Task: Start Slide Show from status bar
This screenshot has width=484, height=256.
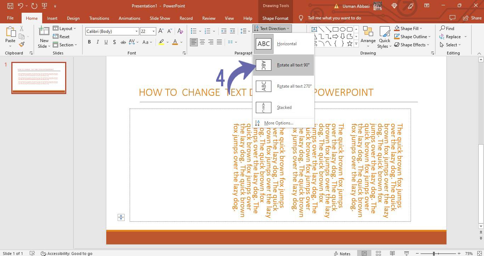Action: (406, 253)
